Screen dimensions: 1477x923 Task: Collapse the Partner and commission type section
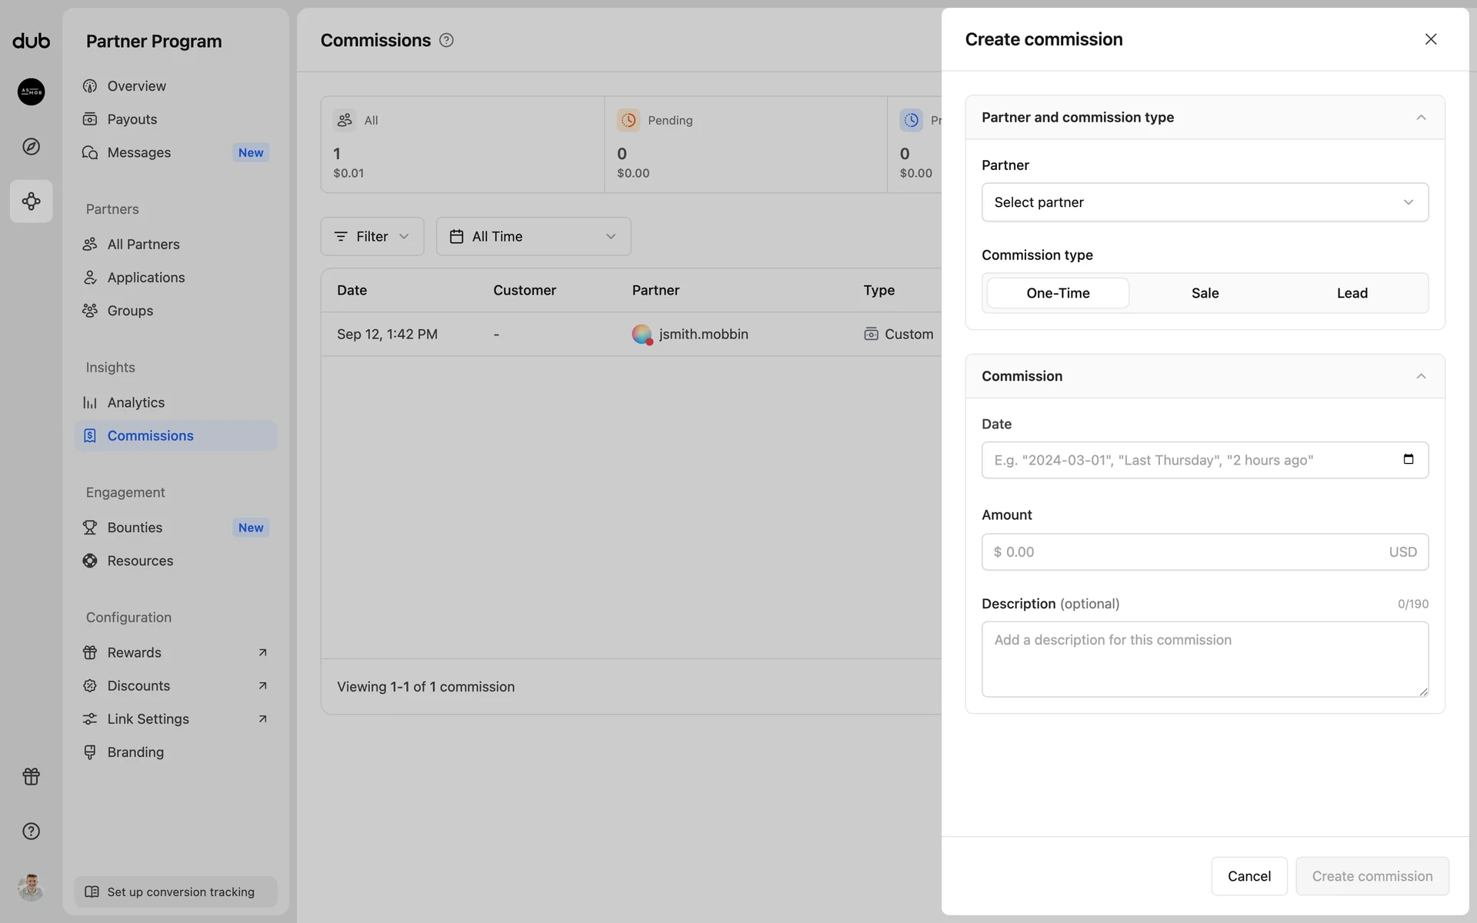1420,118
